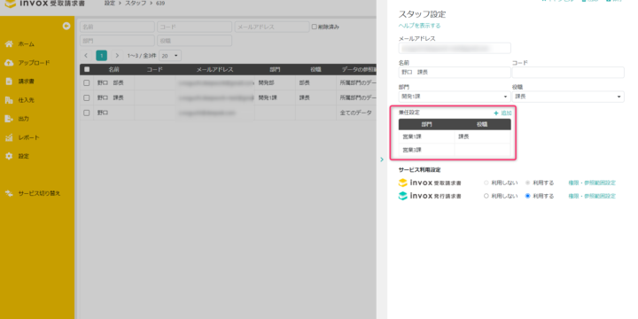Click the plus 追加 in 兼任設定

coord(502,113)
